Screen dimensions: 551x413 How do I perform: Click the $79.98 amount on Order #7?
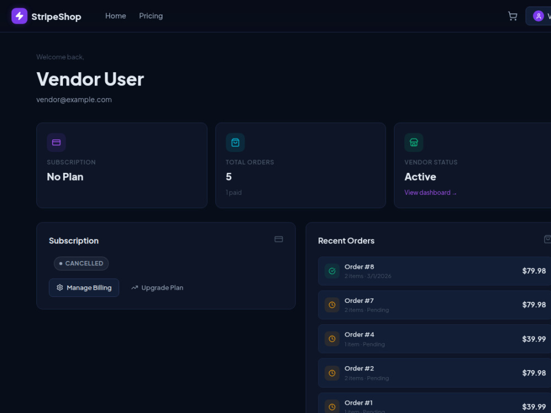(534, 305)
